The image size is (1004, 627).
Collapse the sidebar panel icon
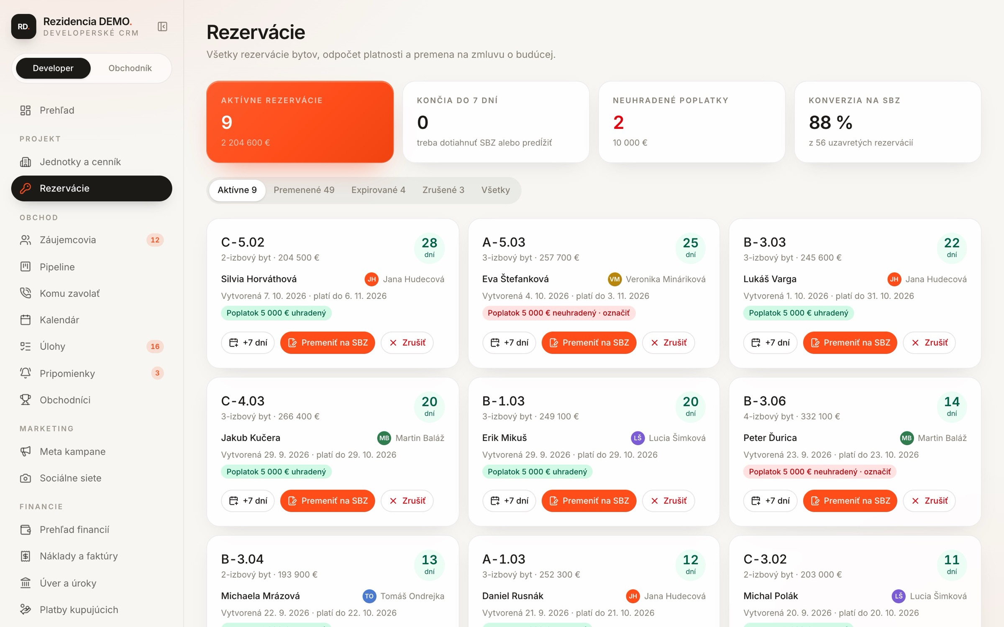click(162, 26)
